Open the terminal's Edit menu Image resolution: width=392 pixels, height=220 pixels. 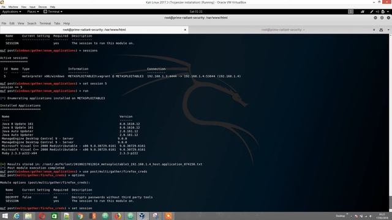coord(12,23)
